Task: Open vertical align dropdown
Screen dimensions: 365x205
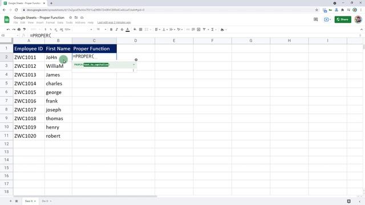Action: coord(165,30)
